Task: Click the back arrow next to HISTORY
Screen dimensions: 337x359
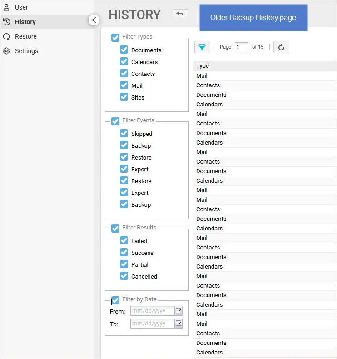Action: (x=180, y=14)
